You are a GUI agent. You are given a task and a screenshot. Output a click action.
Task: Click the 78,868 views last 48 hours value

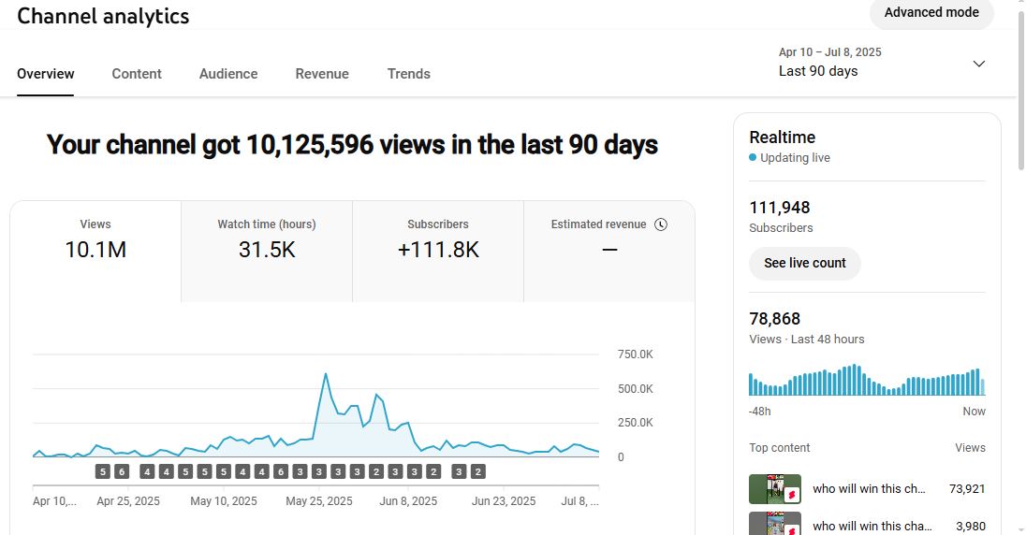(775, 319)
